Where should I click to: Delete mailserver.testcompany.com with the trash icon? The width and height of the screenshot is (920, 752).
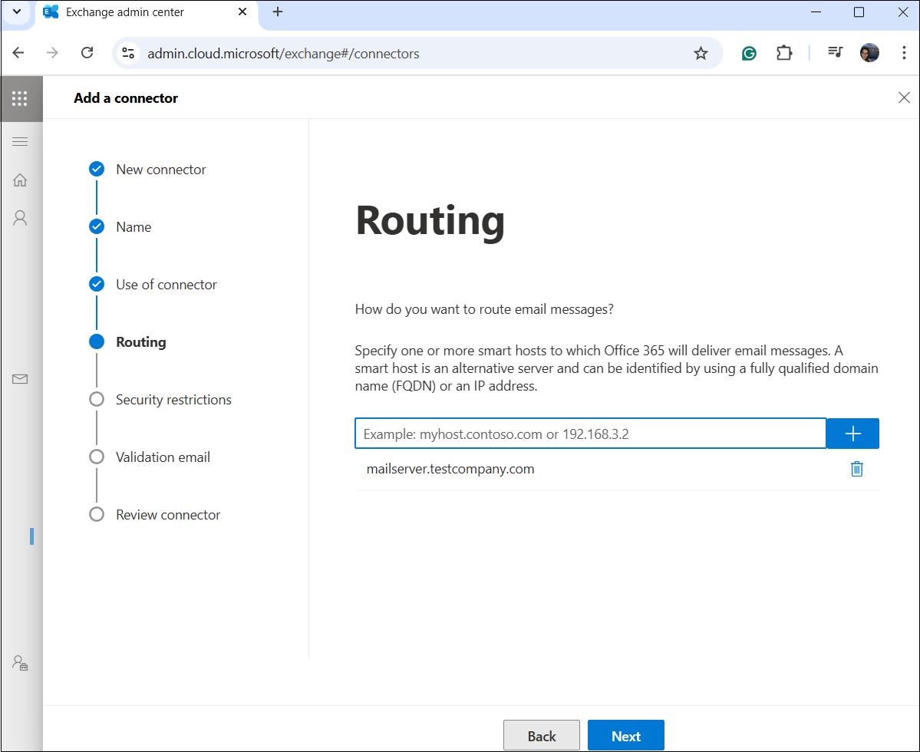point(856,469)
